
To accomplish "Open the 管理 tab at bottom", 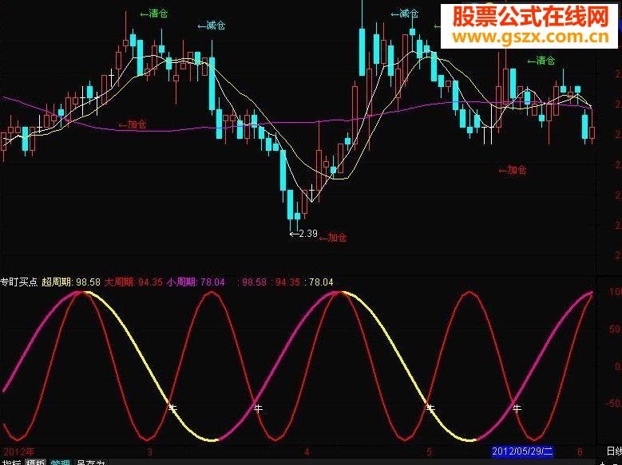I will click(x=61, y=463).
